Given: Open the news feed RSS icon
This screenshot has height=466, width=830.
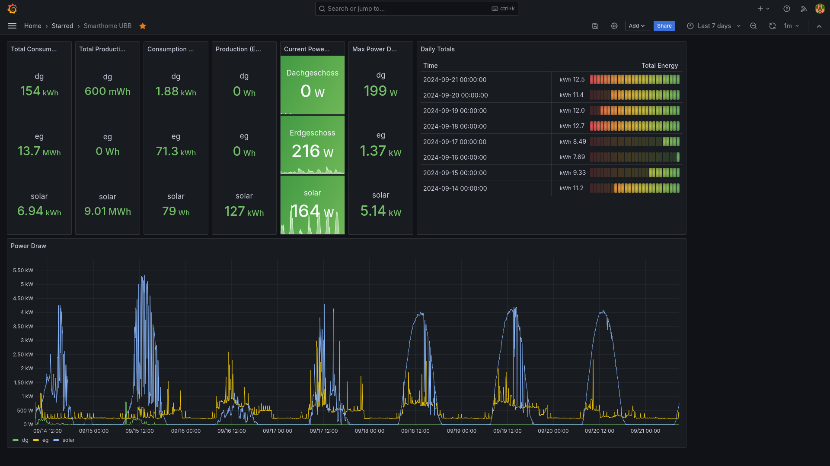Looking at the screenshot, I should pyautogui.click(x=804, y=9).
